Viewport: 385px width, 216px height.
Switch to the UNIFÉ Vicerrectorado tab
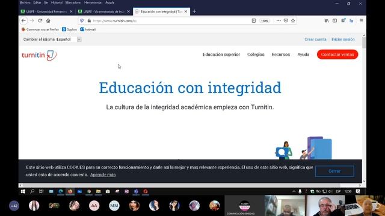coord(104,11)
